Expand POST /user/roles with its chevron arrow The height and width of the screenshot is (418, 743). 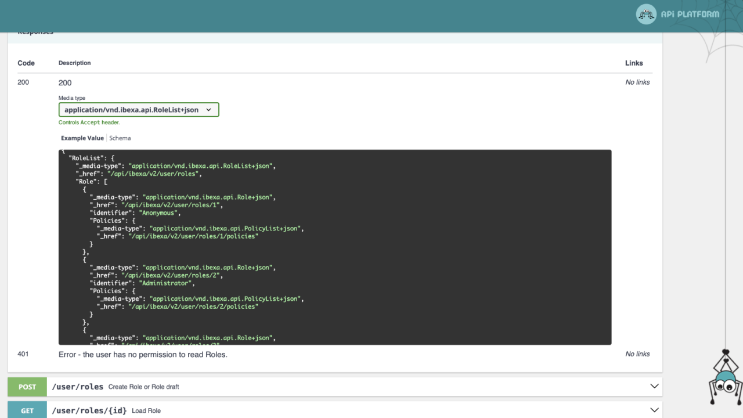click(654, 387)
